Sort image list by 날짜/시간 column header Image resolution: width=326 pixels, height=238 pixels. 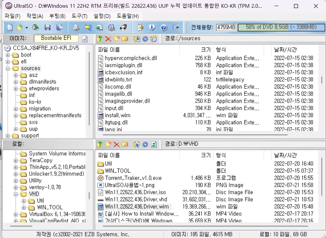pyautogui.click(x=295, y=50)
